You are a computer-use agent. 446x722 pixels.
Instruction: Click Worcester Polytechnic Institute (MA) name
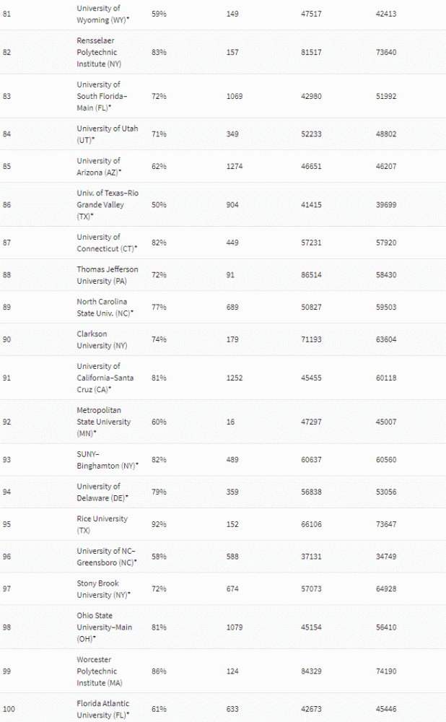[x=98, y=671]
